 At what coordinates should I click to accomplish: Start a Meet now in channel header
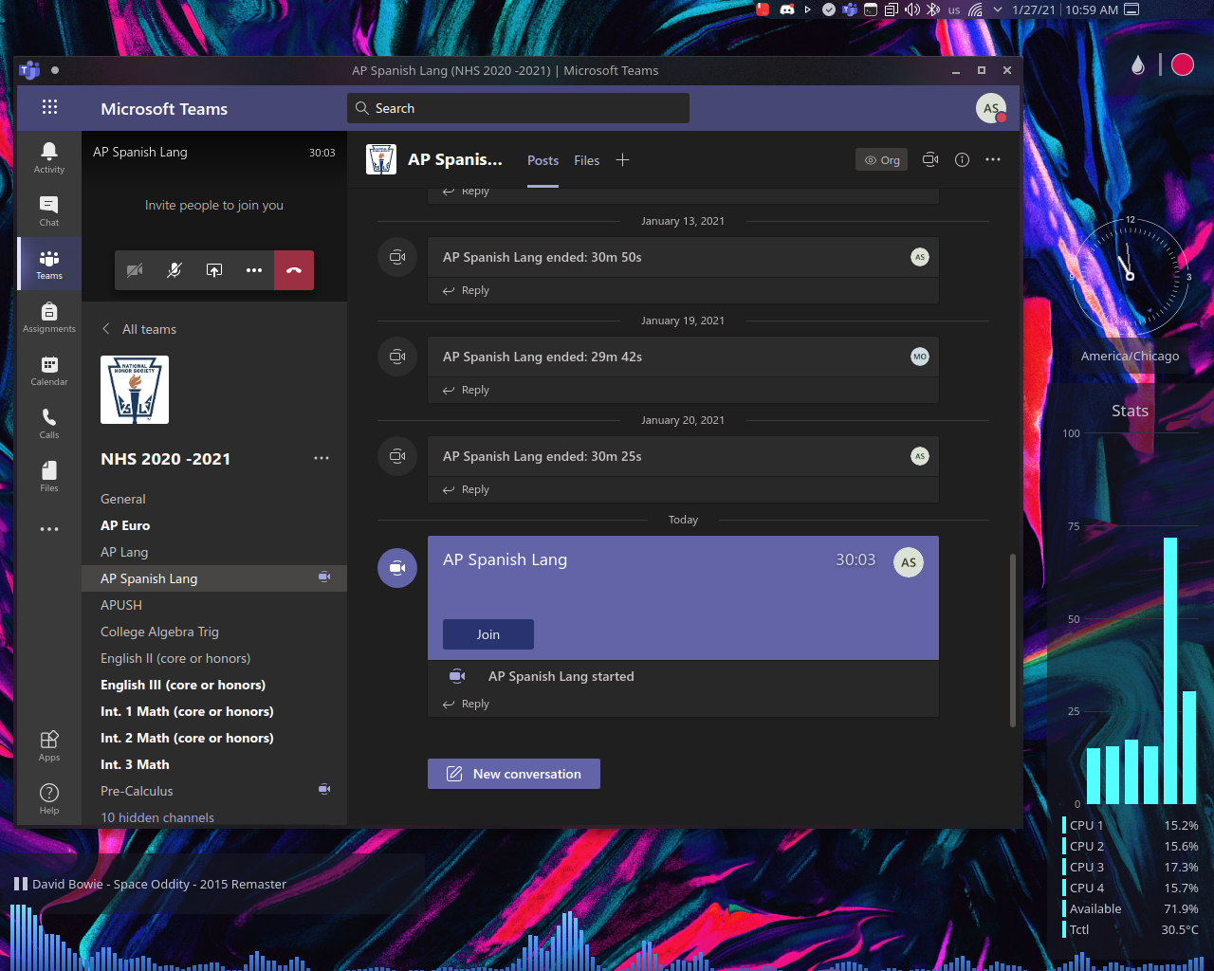[x=930, y=160]
